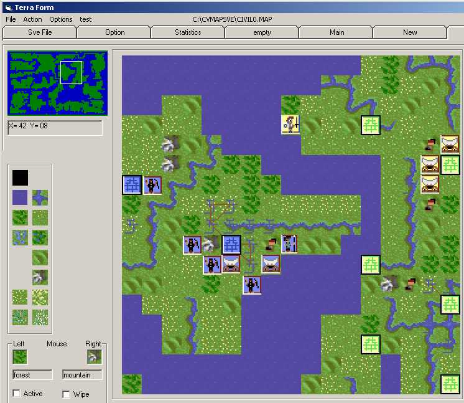The width and height of the screenshot is (464, 403).
Task: Switch to the Sve File tab
Action: coord(40,32)
